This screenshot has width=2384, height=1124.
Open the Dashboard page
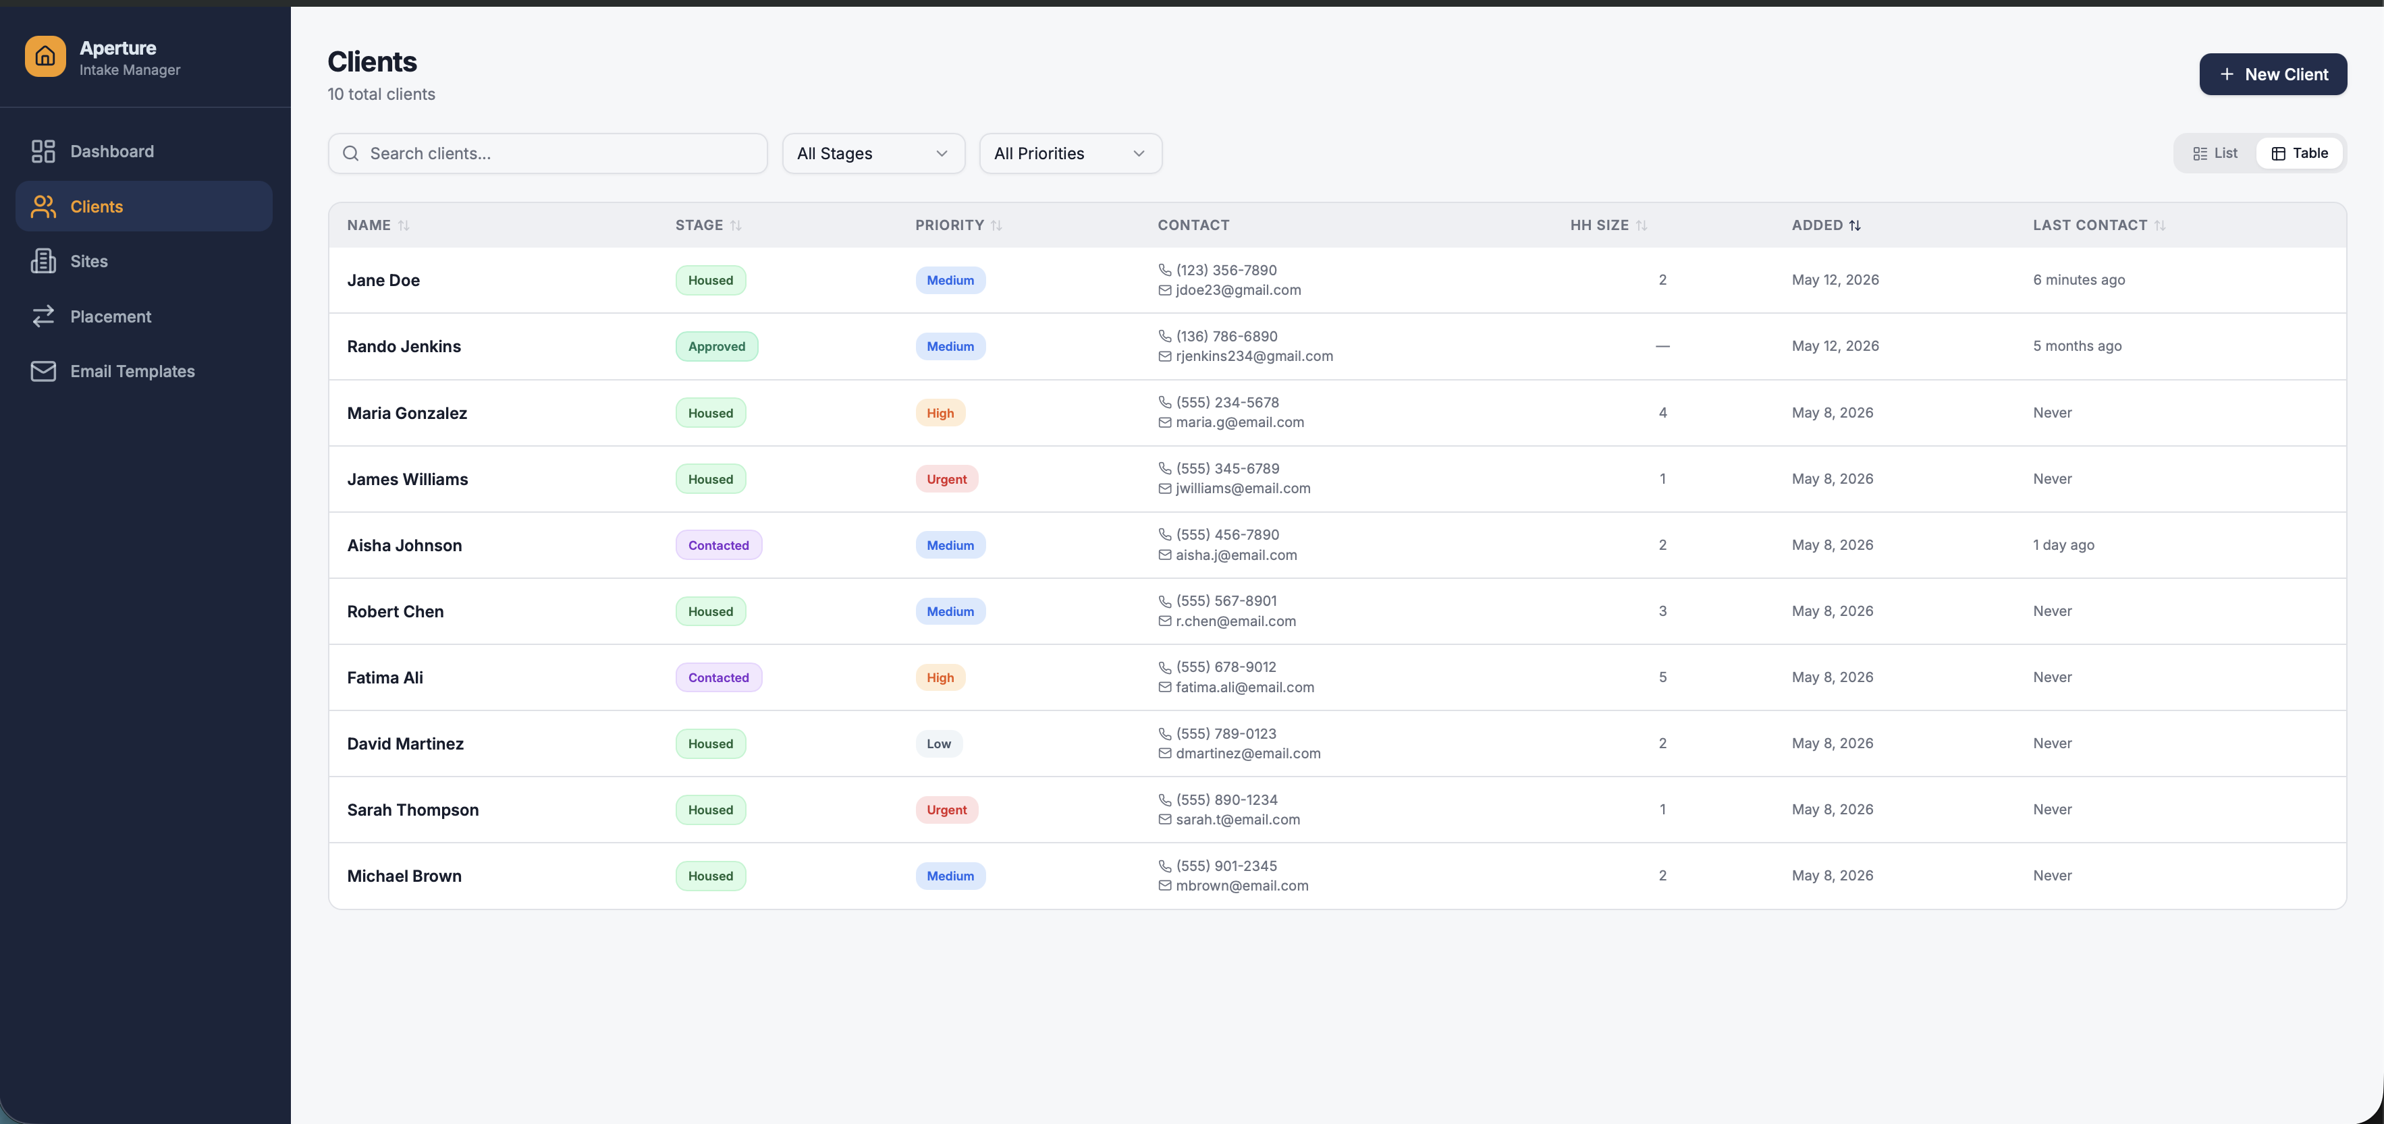click(144, 151)
